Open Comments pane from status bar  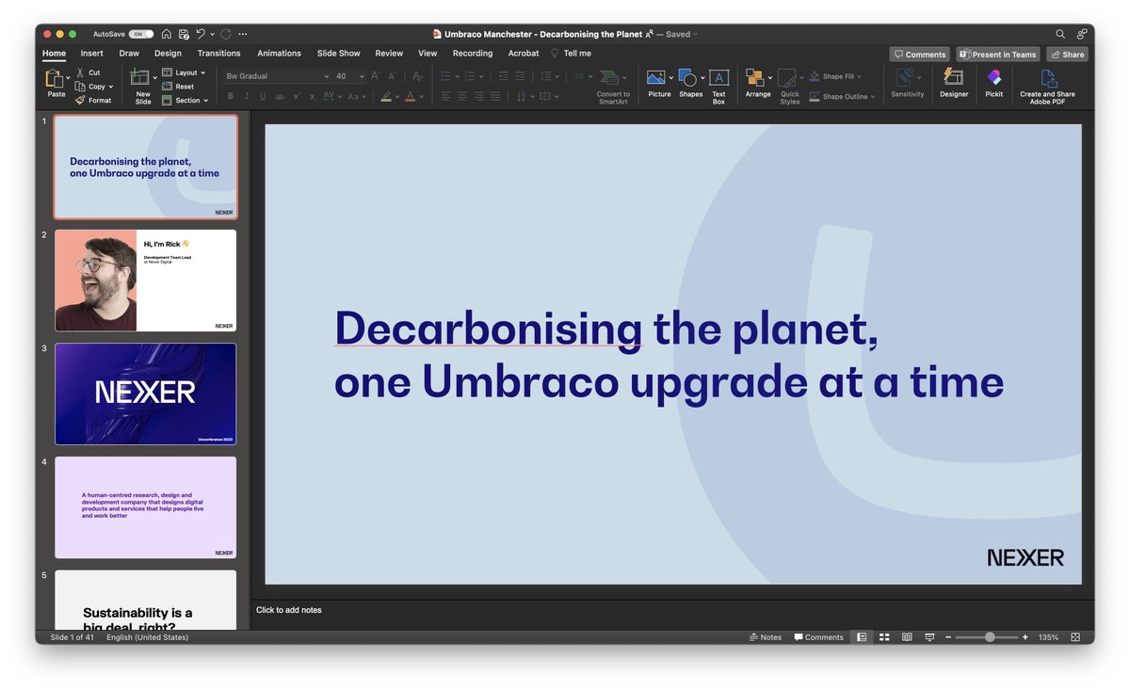[x=818, y=637]
